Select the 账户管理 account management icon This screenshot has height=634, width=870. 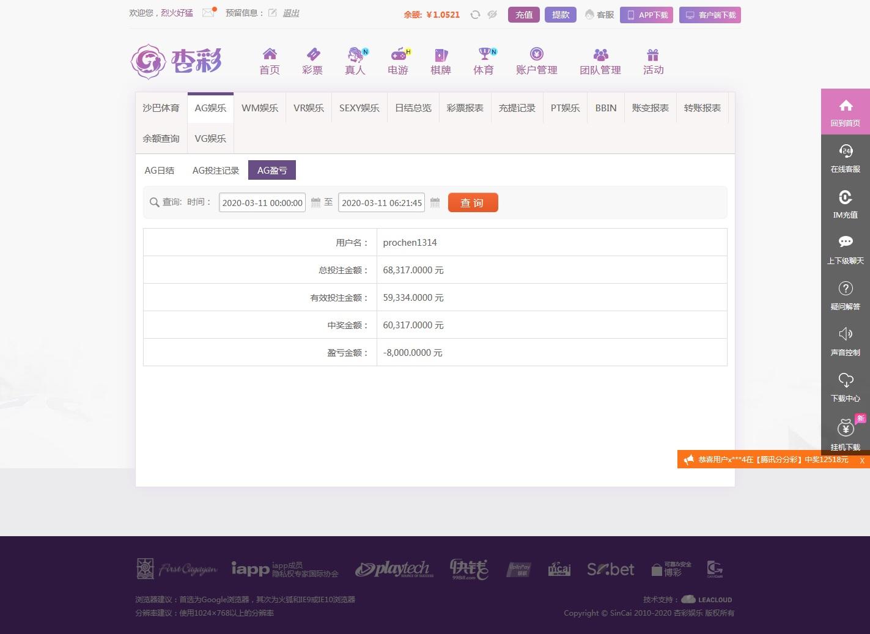click(x=536, y=60)
